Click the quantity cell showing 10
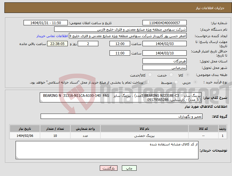 (55, 135)
